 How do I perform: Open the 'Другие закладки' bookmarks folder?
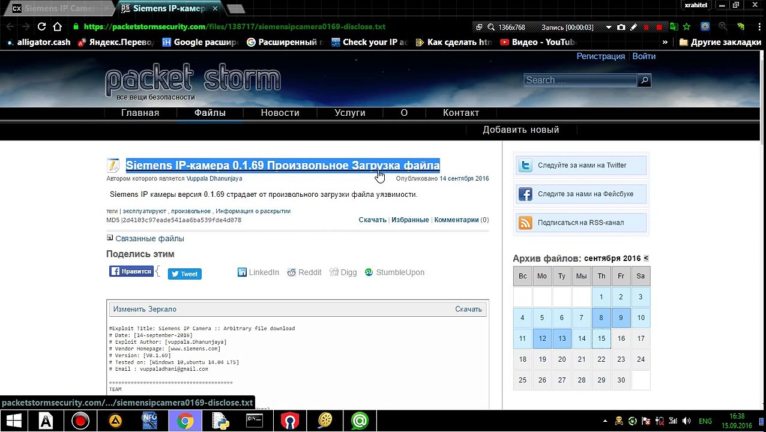point(720,42)
